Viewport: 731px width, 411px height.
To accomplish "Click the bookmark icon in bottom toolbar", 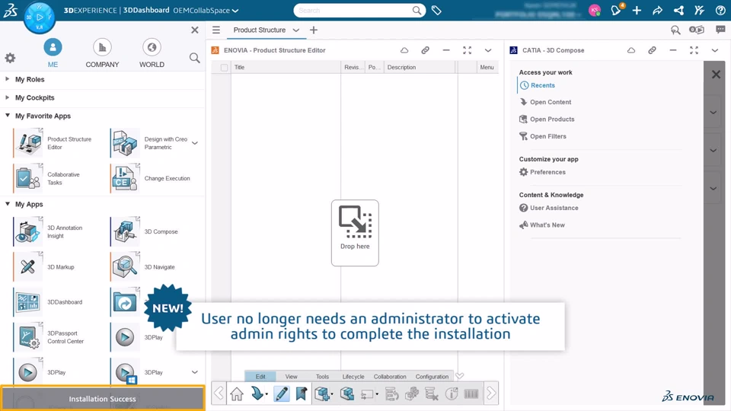I will pyautogui.click(x=302, y=393).
